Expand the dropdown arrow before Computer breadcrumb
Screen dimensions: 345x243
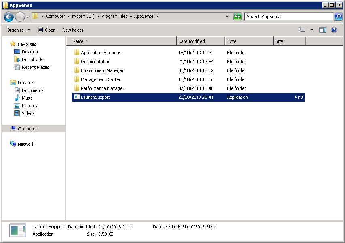[43, 16]
